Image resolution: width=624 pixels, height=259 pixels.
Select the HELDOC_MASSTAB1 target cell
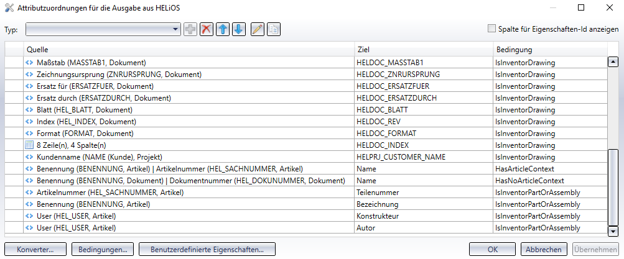point(424,62)
